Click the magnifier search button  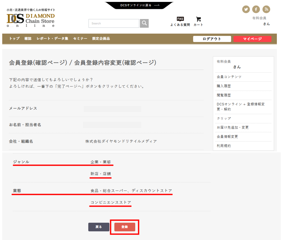[x=144, y=23]
